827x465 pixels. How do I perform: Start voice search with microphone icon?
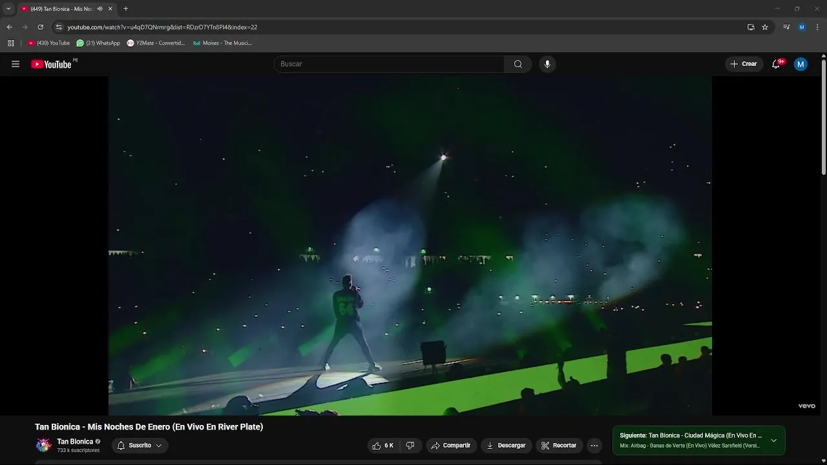(x=547, y=64)
